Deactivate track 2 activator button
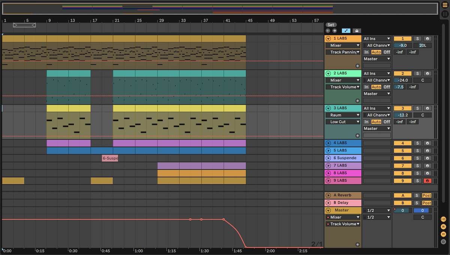 point(402,73)
